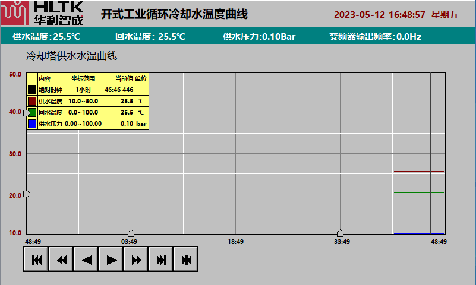
Task: Click the fast forward double-arrow button
Action: [x=136, y=259]
